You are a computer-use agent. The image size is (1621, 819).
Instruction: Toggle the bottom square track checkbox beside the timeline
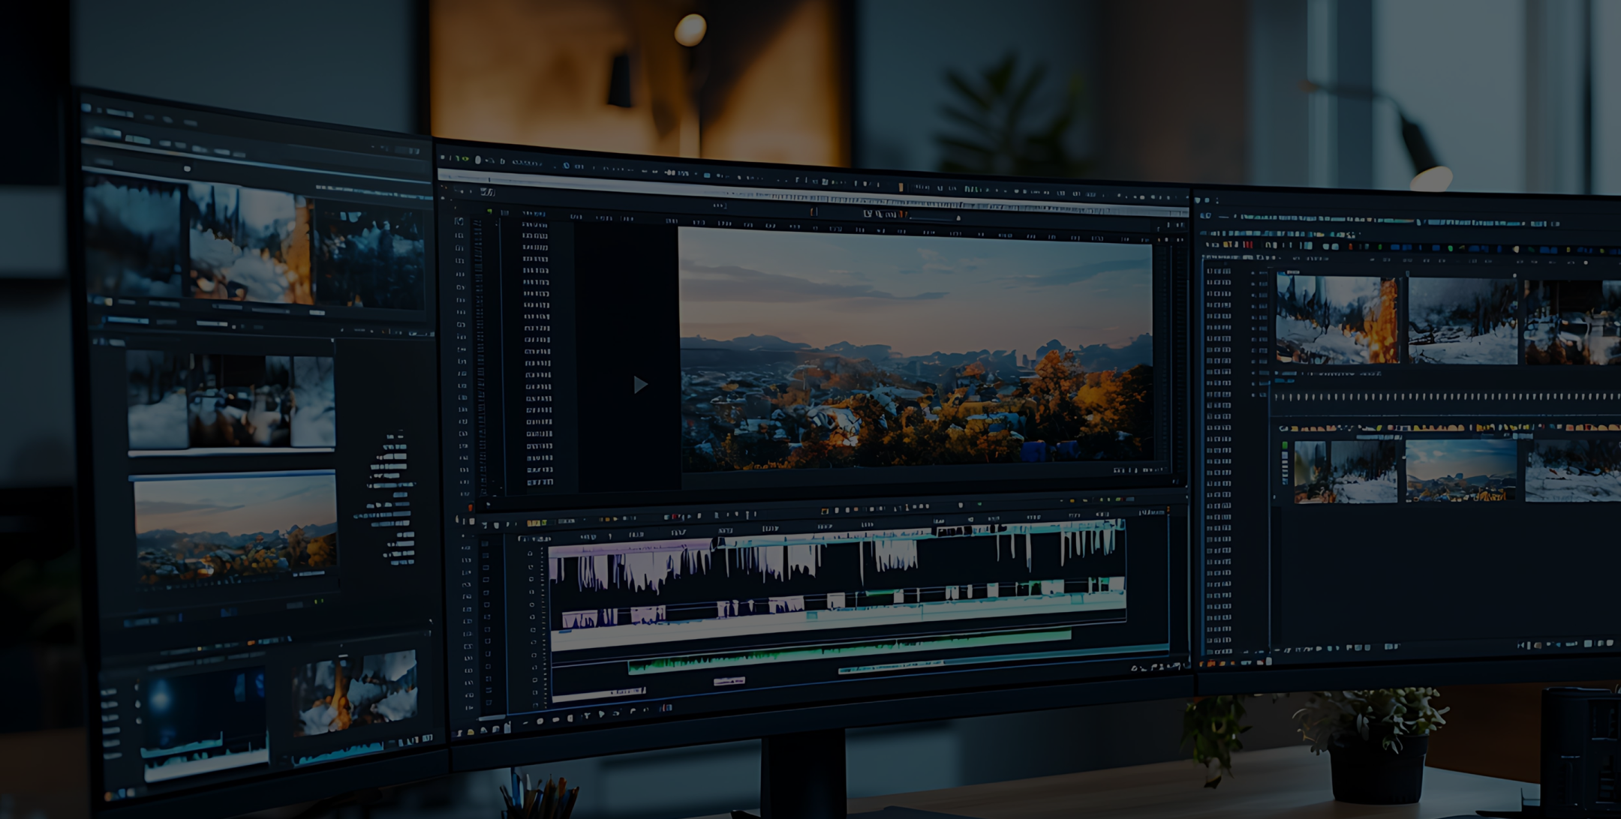489,703
